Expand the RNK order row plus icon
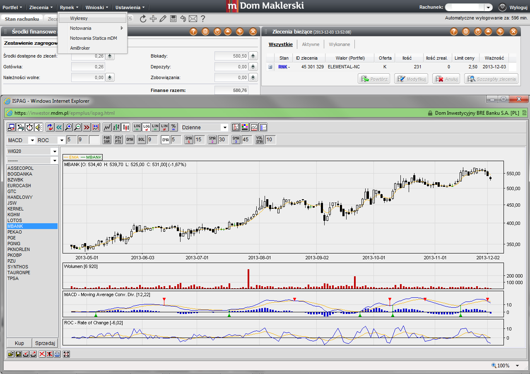The height and width of the screenshot is (374, 530). point(270,67)
